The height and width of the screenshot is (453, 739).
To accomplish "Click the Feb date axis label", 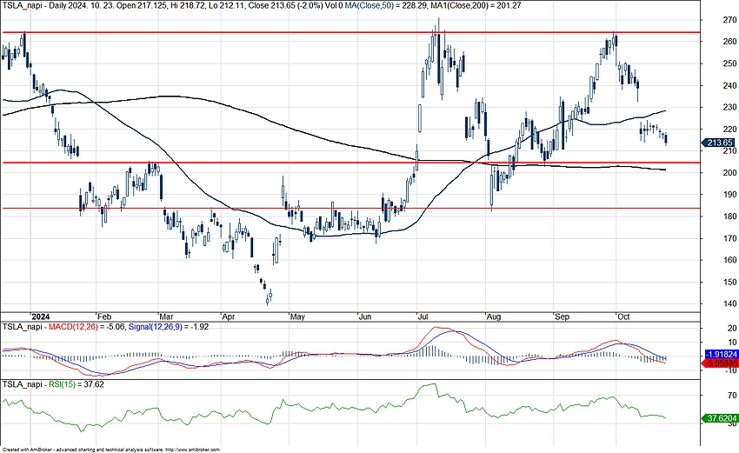I will [x=104, y=316].
